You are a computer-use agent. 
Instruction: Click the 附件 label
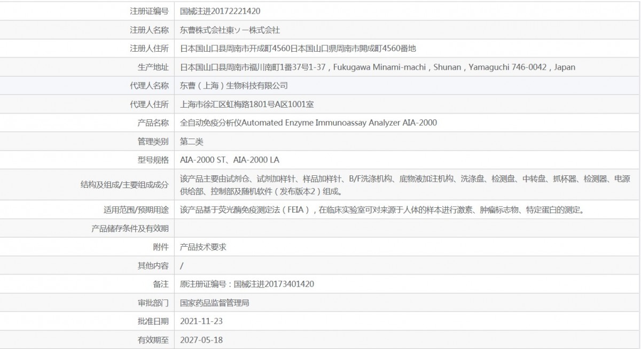point(161,247)
